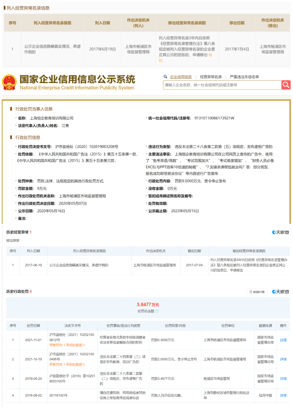The height and width of the screenshot is (409, 293).
Task: Click the small magnifier icon before 企业信用信息
Action: [165, 77]
